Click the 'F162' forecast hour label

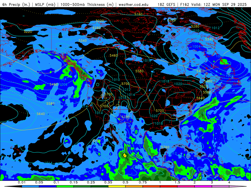(184, 4)
